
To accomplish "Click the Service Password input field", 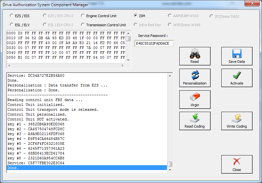I will (154, 43).
